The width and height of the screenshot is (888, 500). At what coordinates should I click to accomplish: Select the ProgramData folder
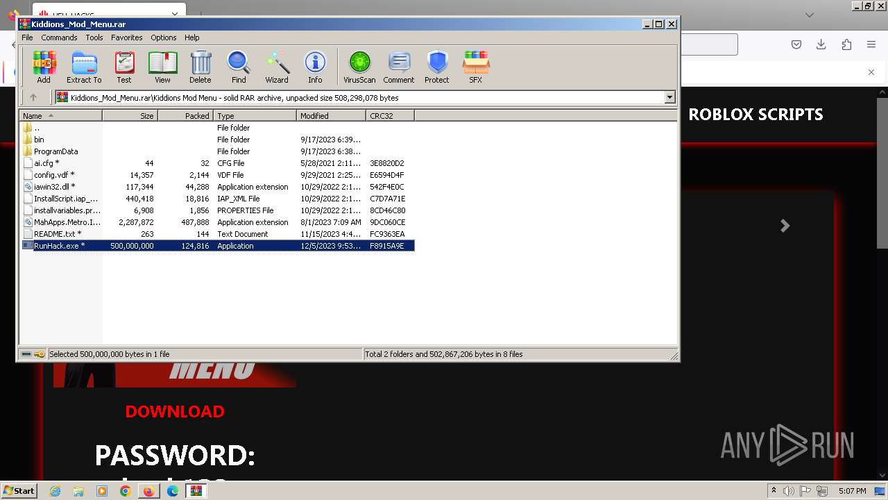[x=218, y=151]
